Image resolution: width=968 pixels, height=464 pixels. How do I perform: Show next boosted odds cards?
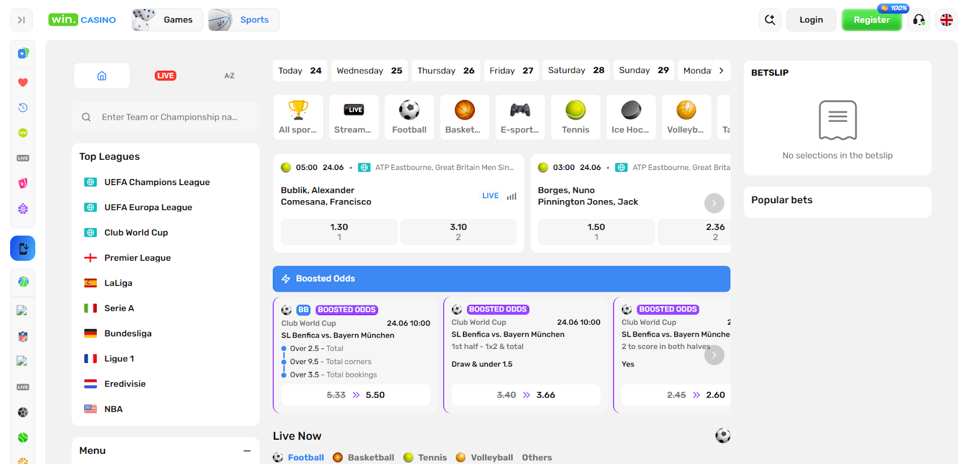[x=714, y=355]
